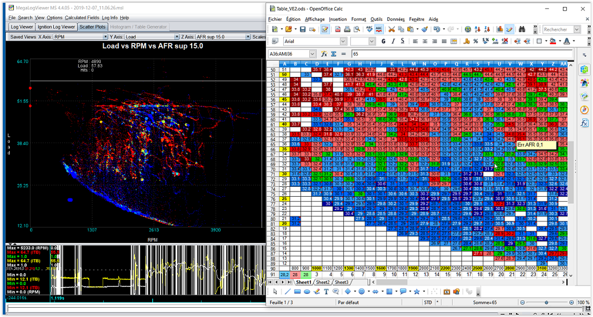Open MegaLogViewer Calculated Fields menu
The height and width of the screenshot is (317, 593).
(81, 17)
